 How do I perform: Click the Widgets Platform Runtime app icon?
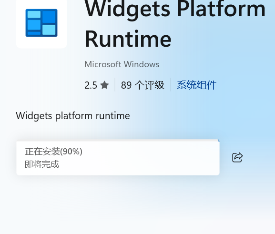[41, 23]
